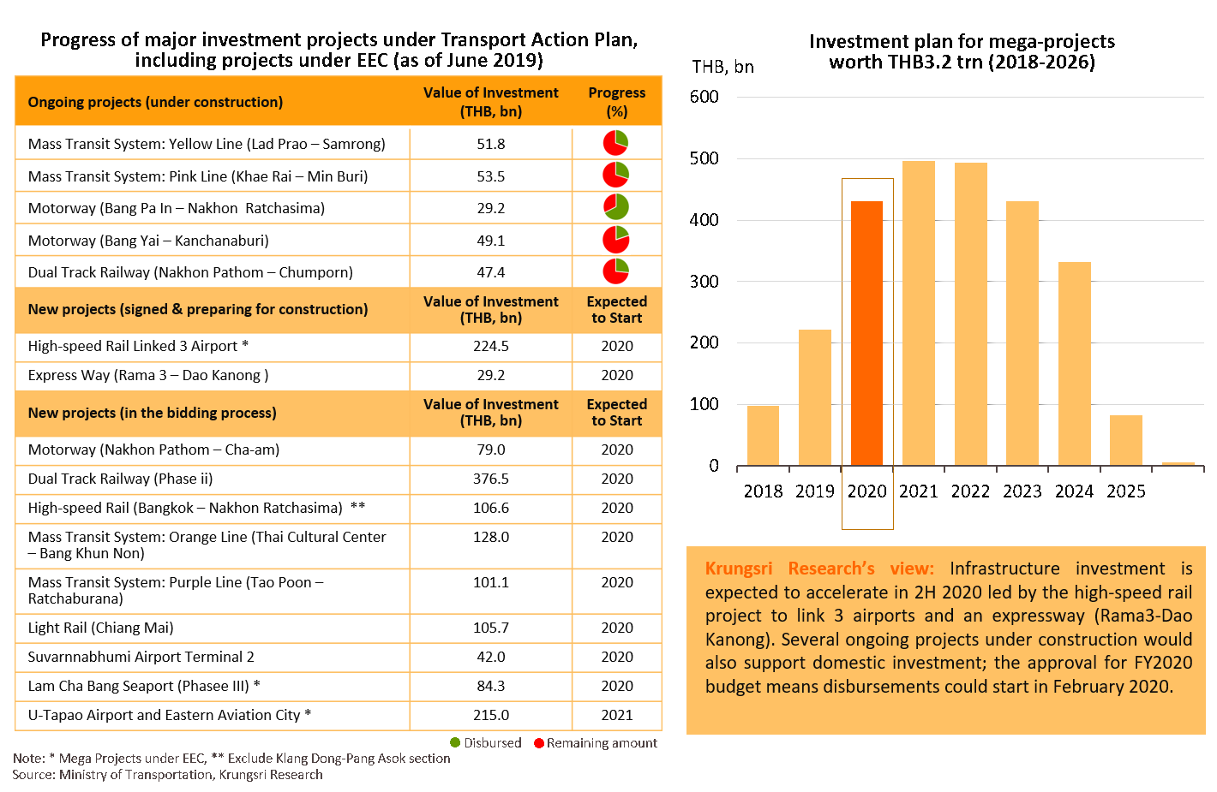Click the 2024 bar in the chart

(1074, 364)
